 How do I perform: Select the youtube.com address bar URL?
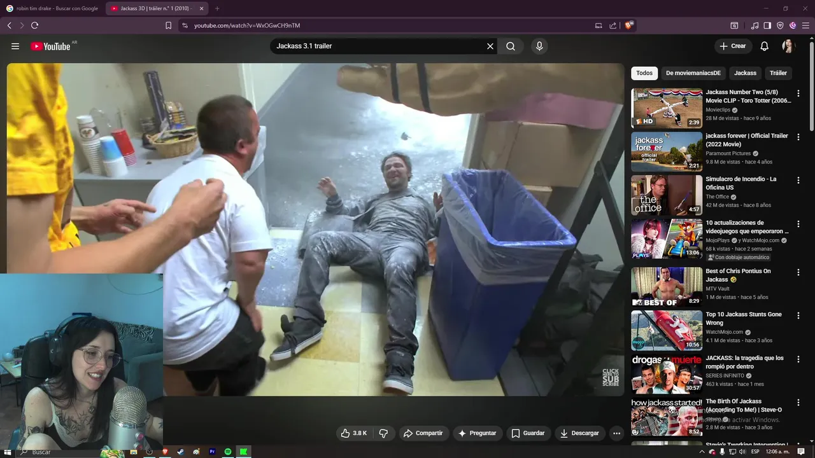247,25
